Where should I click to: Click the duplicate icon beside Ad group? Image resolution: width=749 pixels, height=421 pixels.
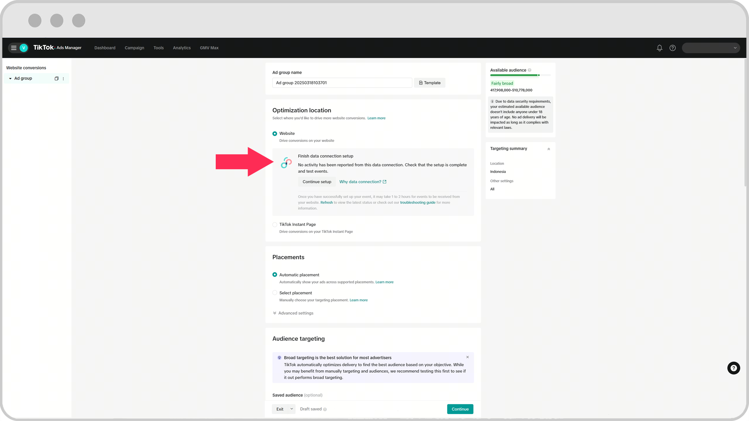tap(57, 78)
